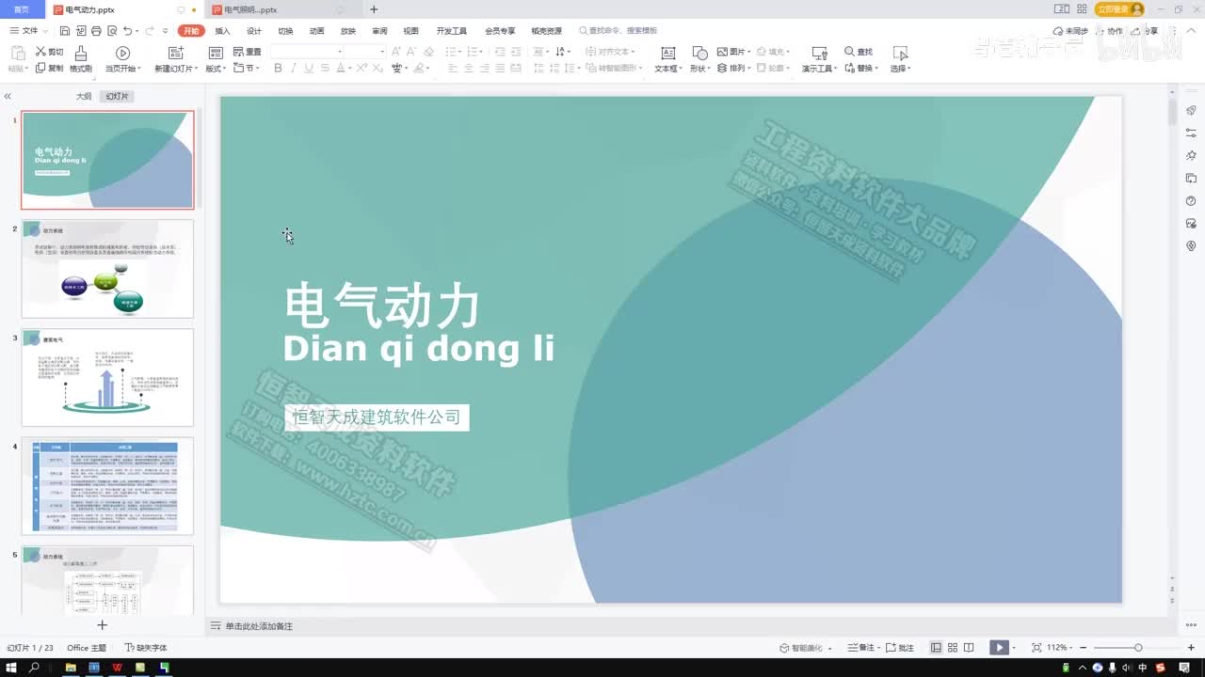The width and height of the screenshot is (1205, 677).
Task: Open Smart Beautify (智能美化) in status bar
Action: coord(806,648)
